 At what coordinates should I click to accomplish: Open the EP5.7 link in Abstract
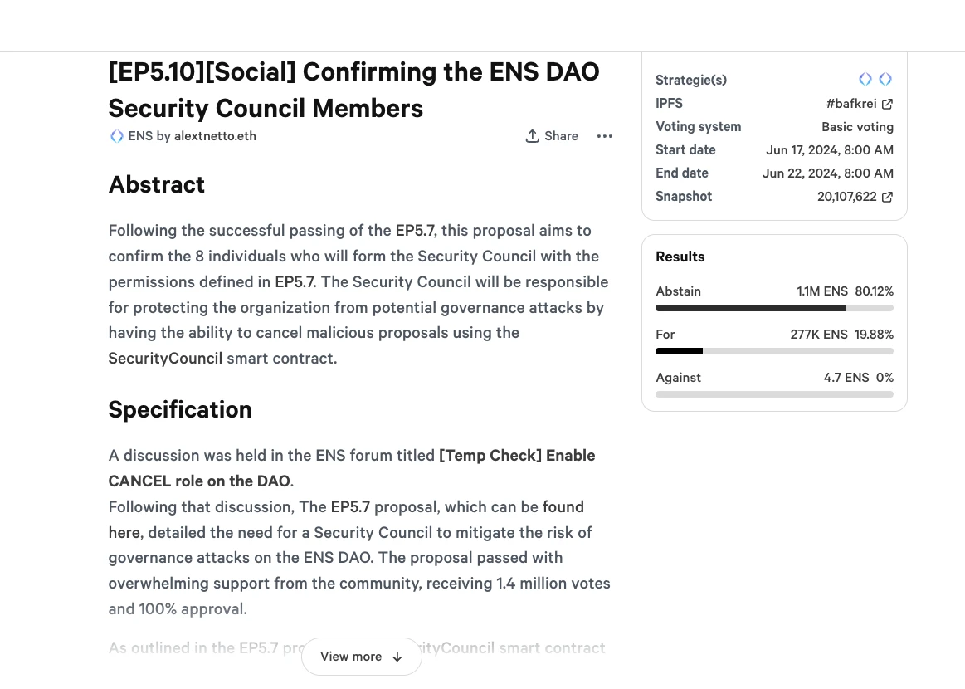click(x=416, y=230)
